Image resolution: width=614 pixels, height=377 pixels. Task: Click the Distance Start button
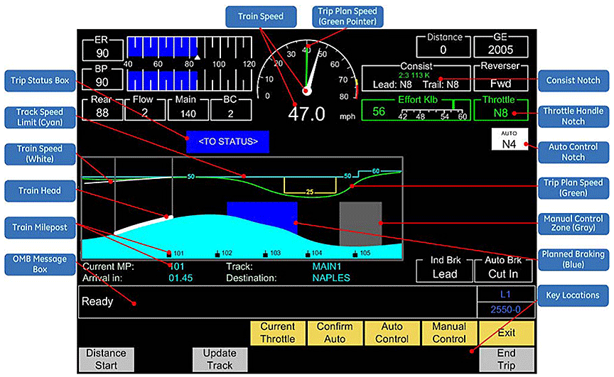pyautogui.click(x=106, y=359)
